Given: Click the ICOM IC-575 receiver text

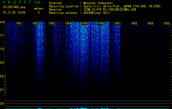Looking at the screenshot, I should pyautogui.click(x=110, y=10).
